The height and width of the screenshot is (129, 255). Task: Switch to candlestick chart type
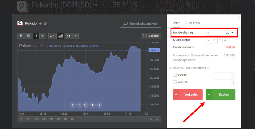69,36
